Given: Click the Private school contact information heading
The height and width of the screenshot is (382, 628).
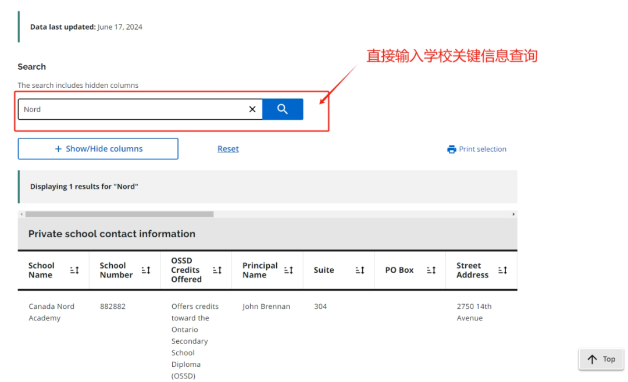Looking at the screenshot, I should 112,234.
